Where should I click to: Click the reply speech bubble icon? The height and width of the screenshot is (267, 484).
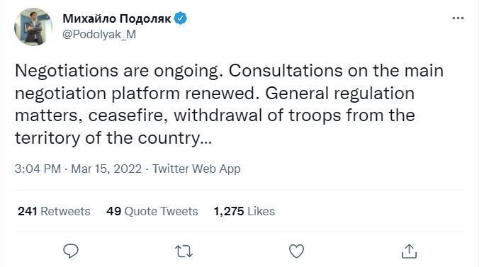(71, 251)
